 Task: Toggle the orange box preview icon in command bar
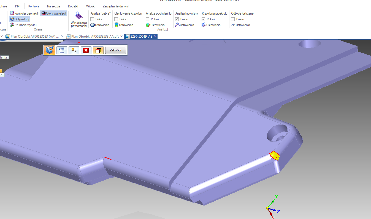(98, 50)
